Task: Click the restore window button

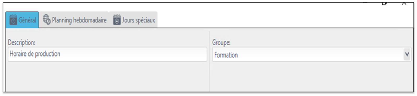Action: [384, 3]
